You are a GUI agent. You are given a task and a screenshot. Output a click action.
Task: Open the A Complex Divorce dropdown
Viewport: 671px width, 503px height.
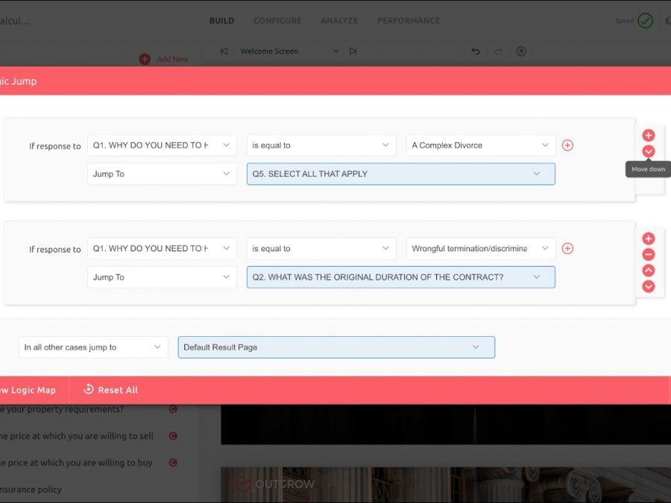[480, 145]
